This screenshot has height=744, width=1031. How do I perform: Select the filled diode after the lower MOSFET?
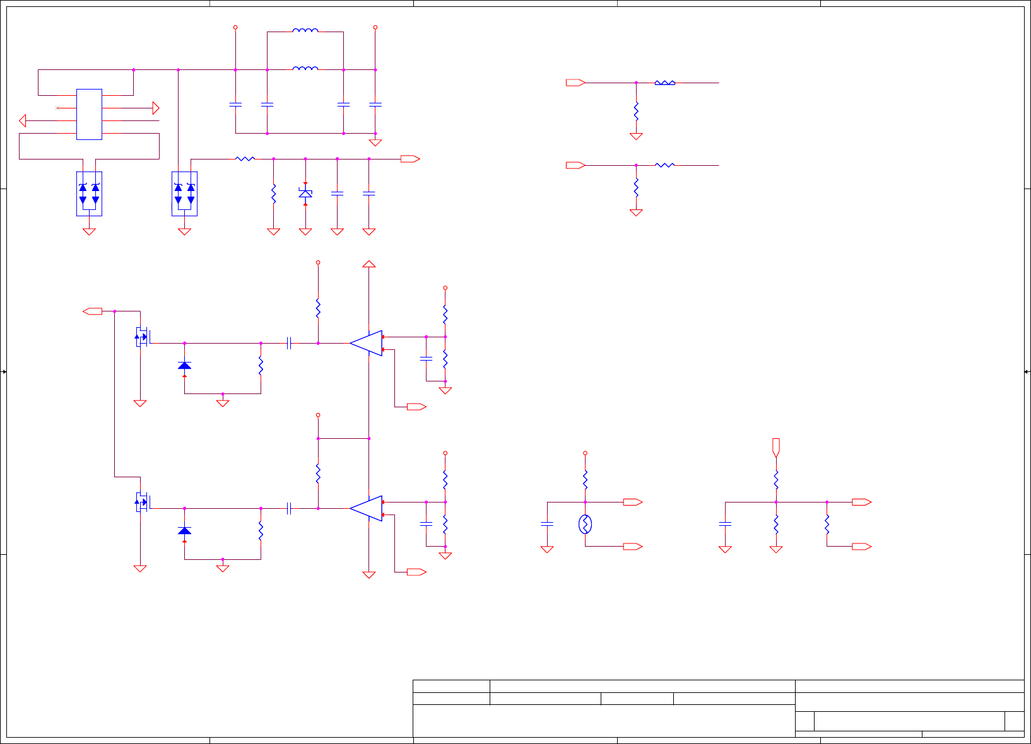184,531
